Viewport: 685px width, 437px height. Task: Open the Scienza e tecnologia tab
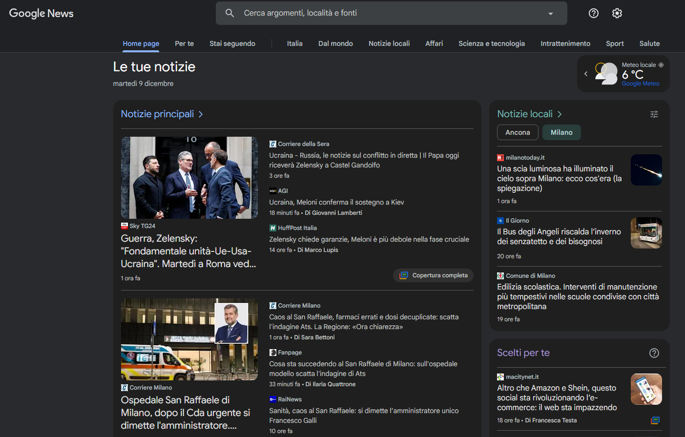click(x=491, y=43)
